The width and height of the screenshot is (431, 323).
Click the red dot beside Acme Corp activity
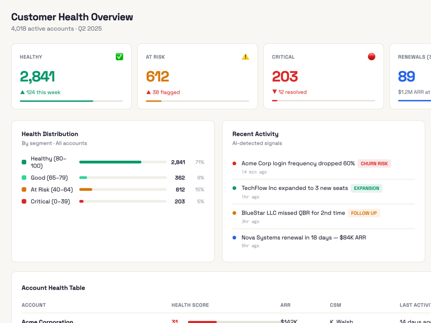click(x=234, y=163)
